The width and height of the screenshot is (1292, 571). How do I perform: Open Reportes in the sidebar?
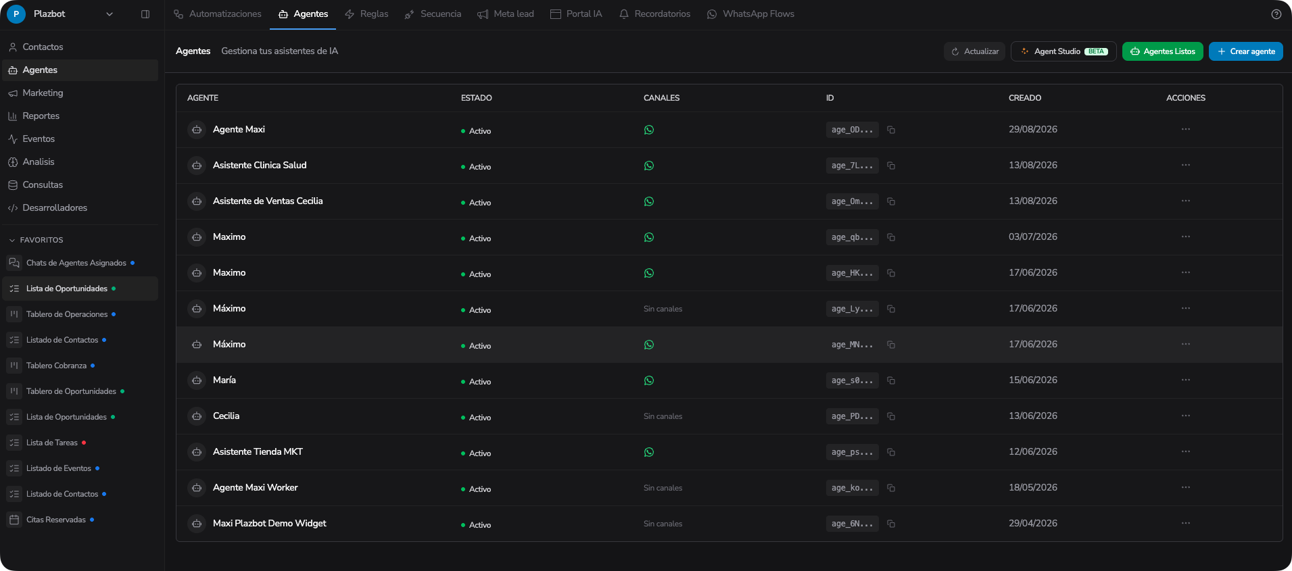80,116
